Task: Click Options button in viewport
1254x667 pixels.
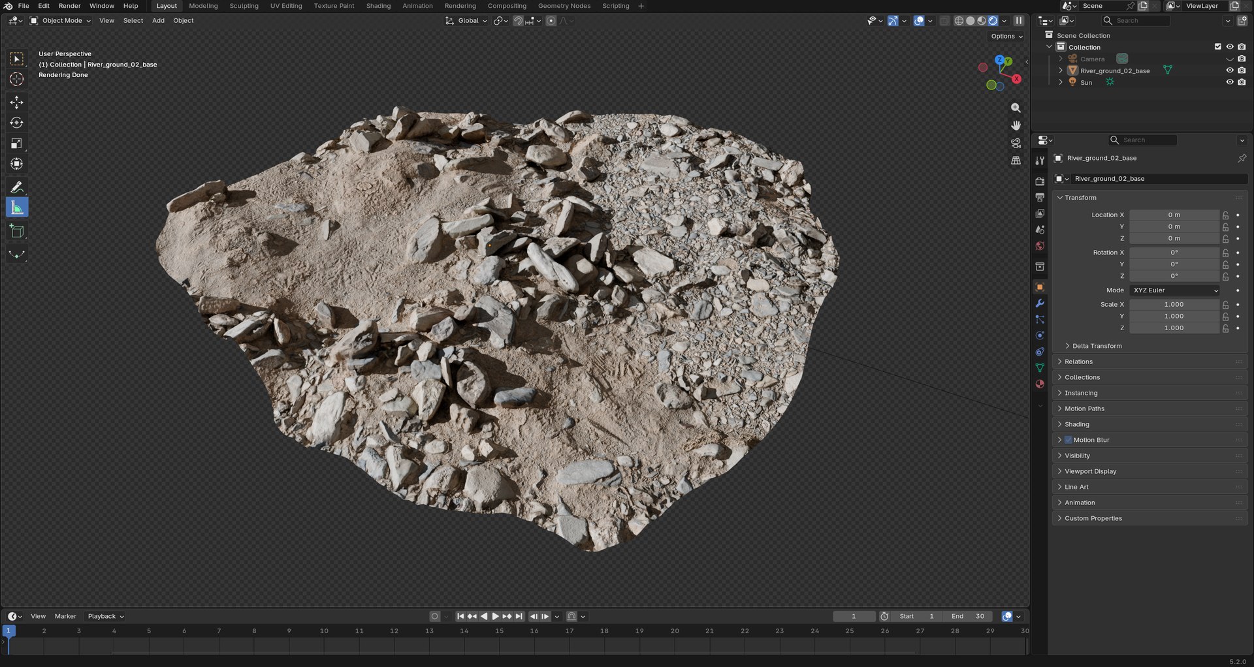Action: coord(1006,37)
